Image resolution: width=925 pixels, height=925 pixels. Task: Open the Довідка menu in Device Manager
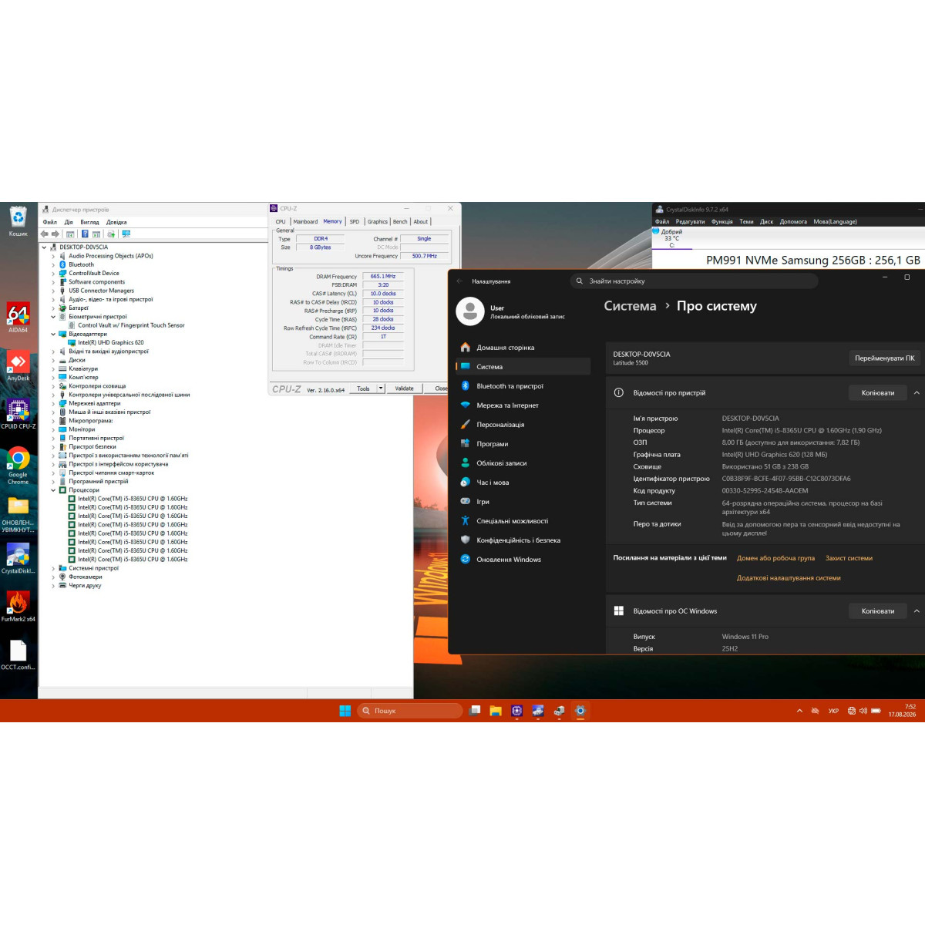tap(116, 222)
